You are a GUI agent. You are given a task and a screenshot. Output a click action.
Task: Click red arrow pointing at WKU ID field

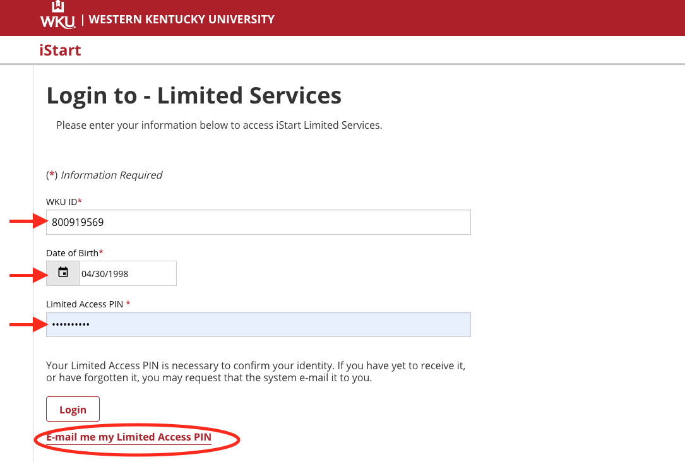click(28, 222)
